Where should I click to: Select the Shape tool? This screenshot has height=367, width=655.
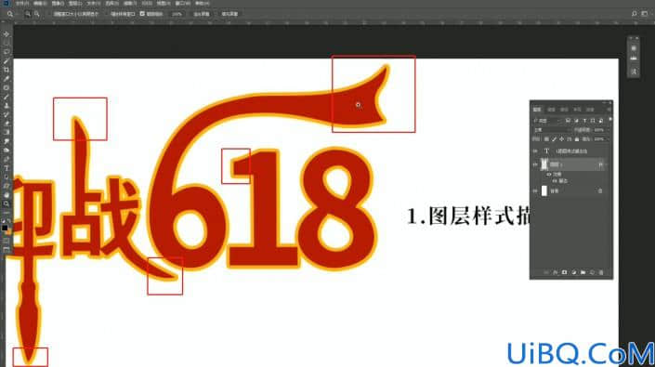7,186
